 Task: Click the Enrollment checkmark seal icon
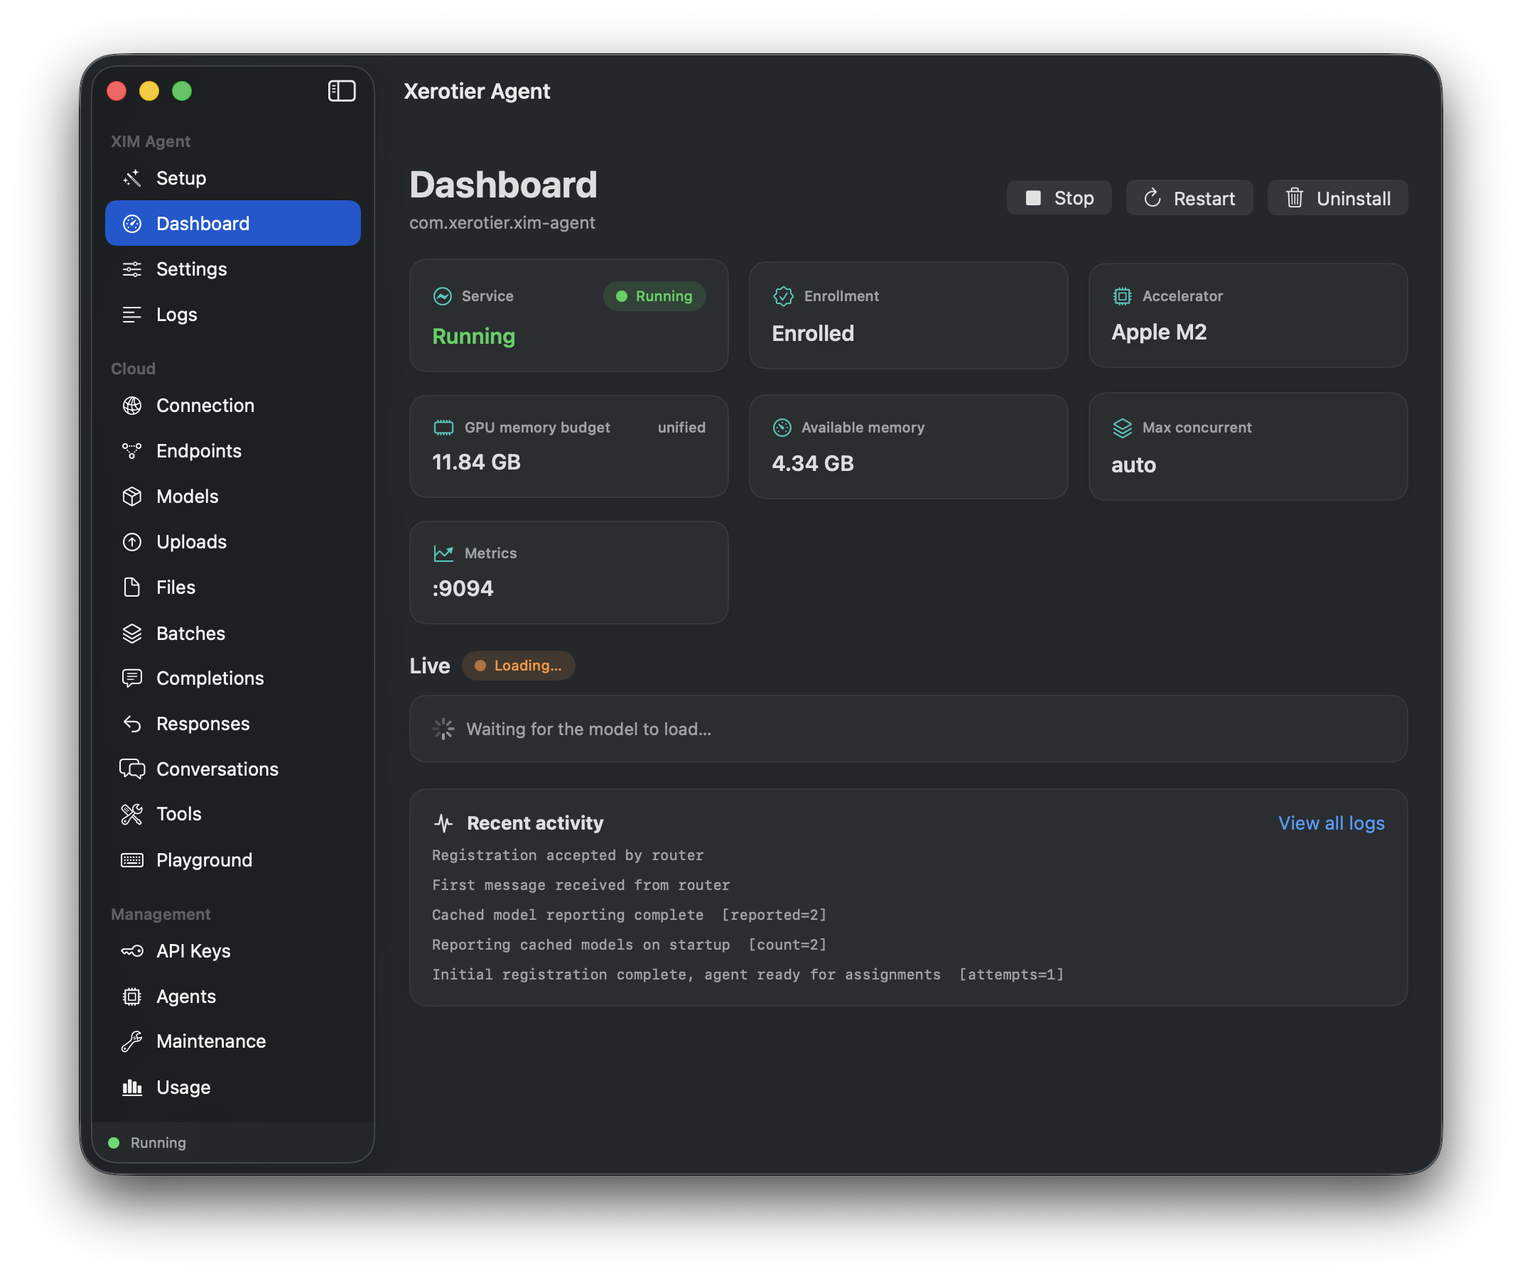click(x=782, y=296)
